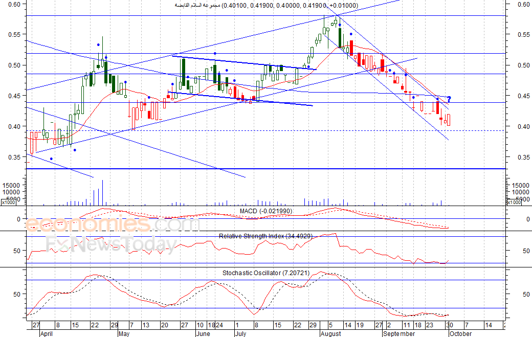Click the July month label on time axis
This screenshot has width=532, height=337.
(240, 333)
